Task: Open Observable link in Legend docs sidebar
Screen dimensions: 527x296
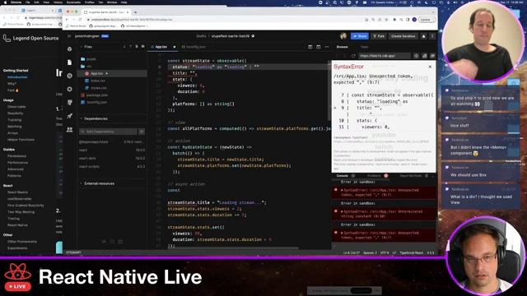Action: click(16, 107)
